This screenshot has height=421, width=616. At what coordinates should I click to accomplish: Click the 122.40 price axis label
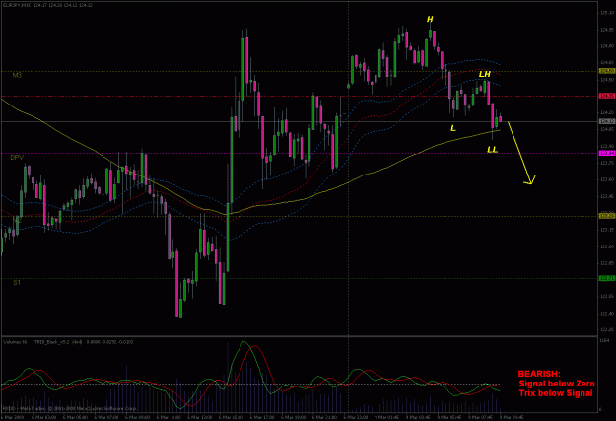607,314
